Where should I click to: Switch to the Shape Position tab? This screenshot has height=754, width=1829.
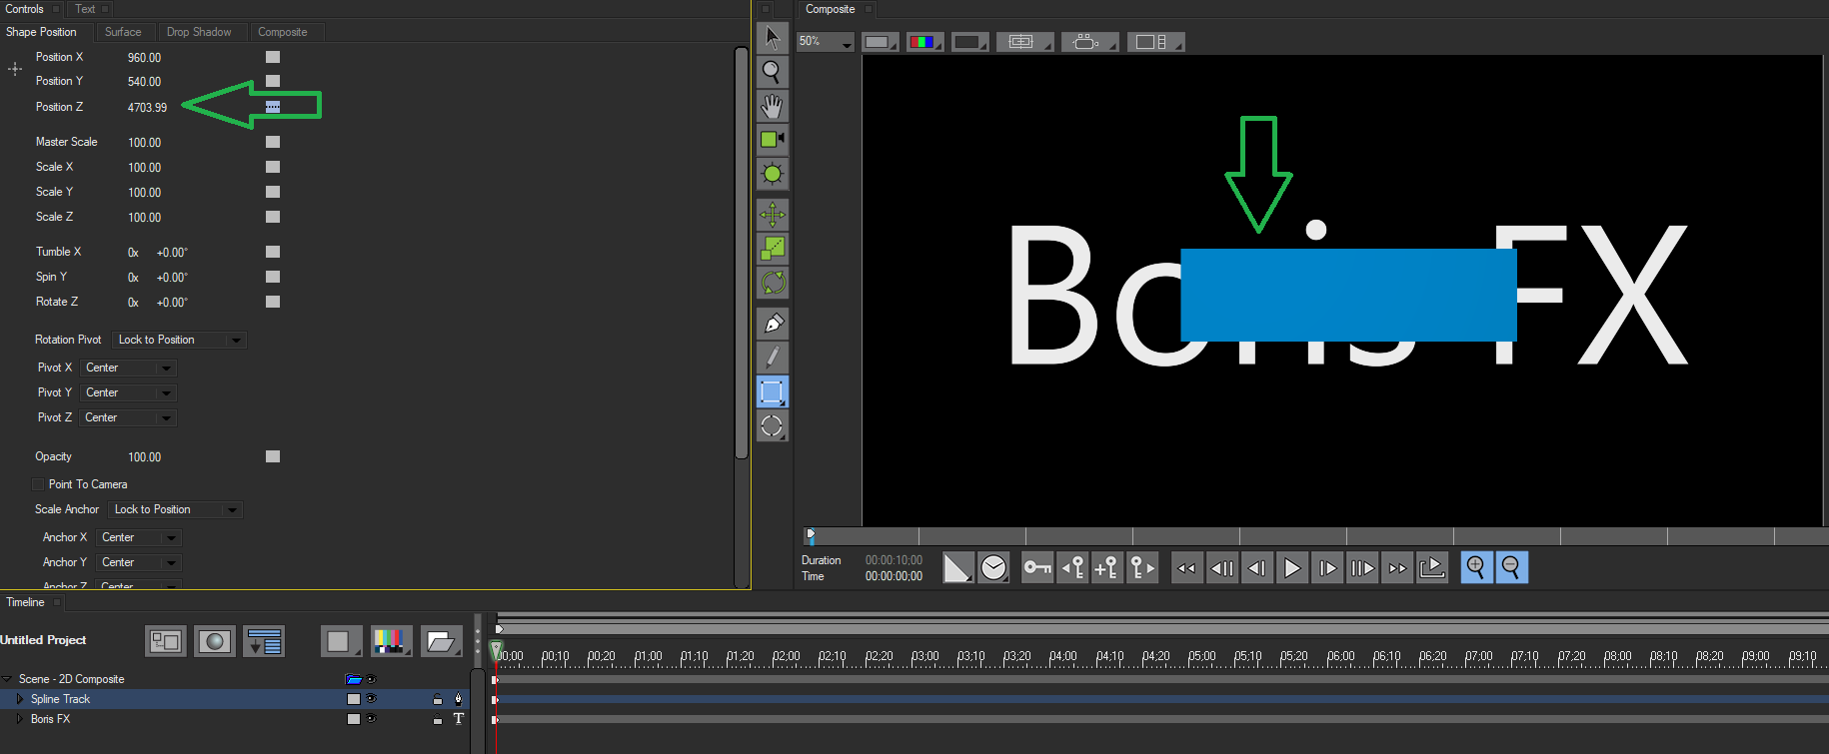[41, 32]
